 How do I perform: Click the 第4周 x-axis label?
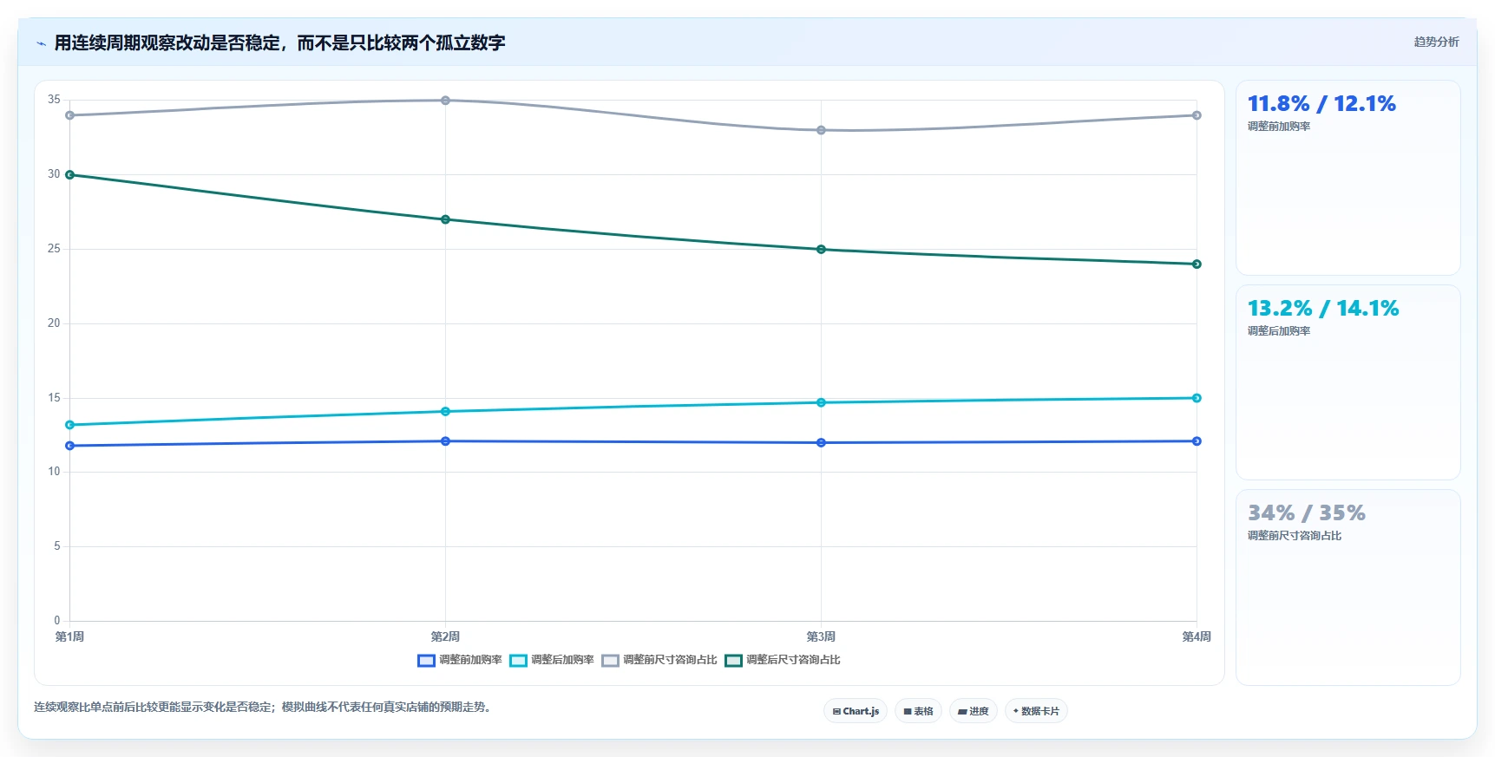click(1197, 636)
